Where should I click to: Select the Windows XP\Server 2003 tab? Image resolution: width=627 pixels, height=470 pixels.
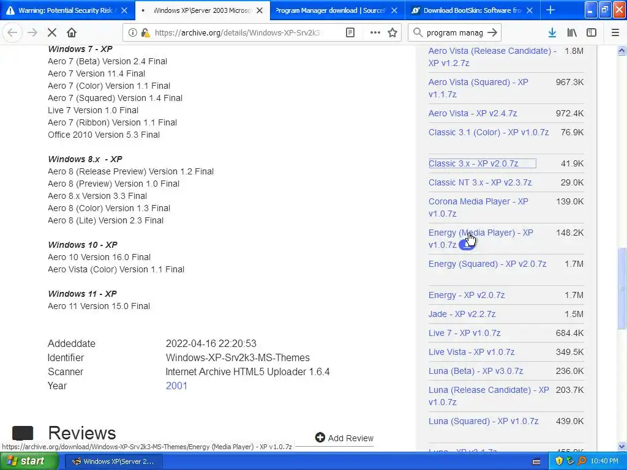(x=202, y=10)
